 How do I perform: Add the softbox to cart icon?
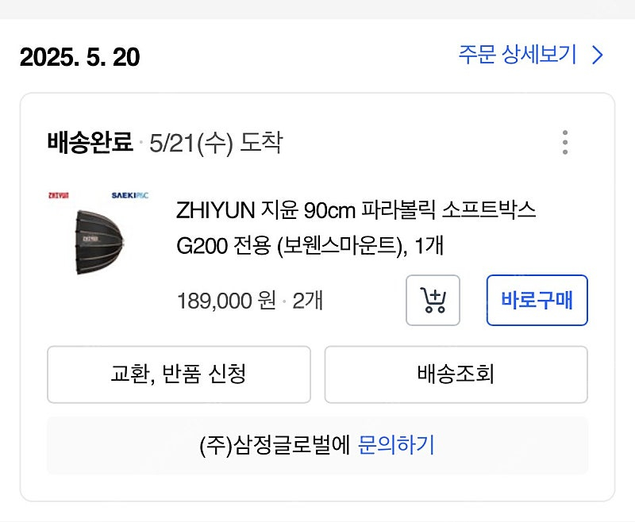pos(433,300)
